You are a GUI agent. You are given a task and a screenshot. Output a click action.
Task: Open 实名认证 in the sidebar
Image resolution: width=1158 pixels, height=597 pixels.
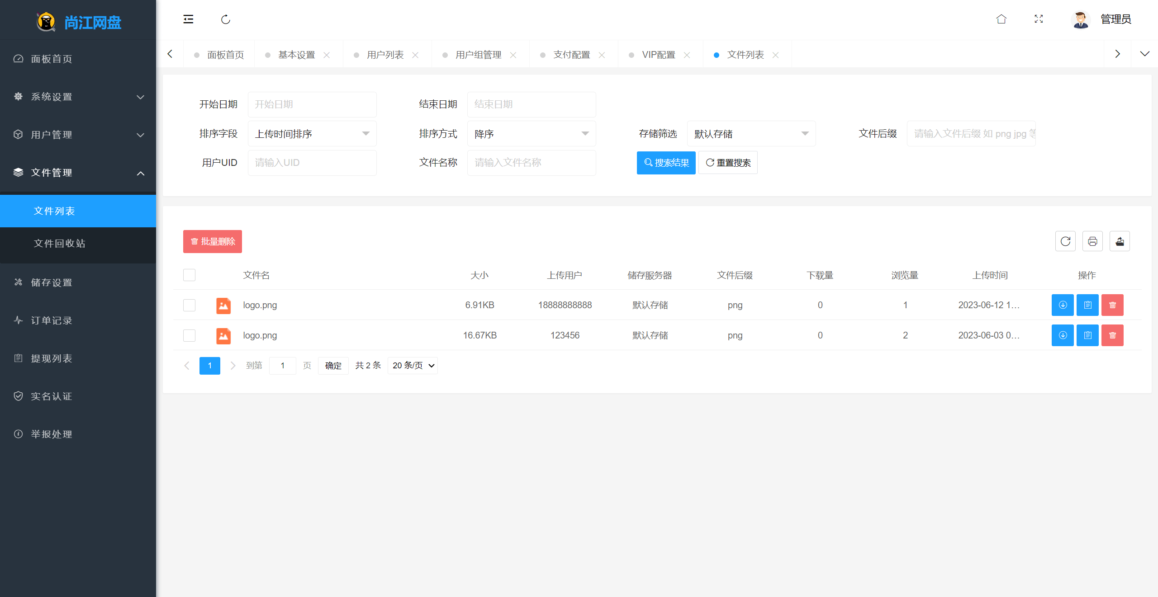click(78, 396)
